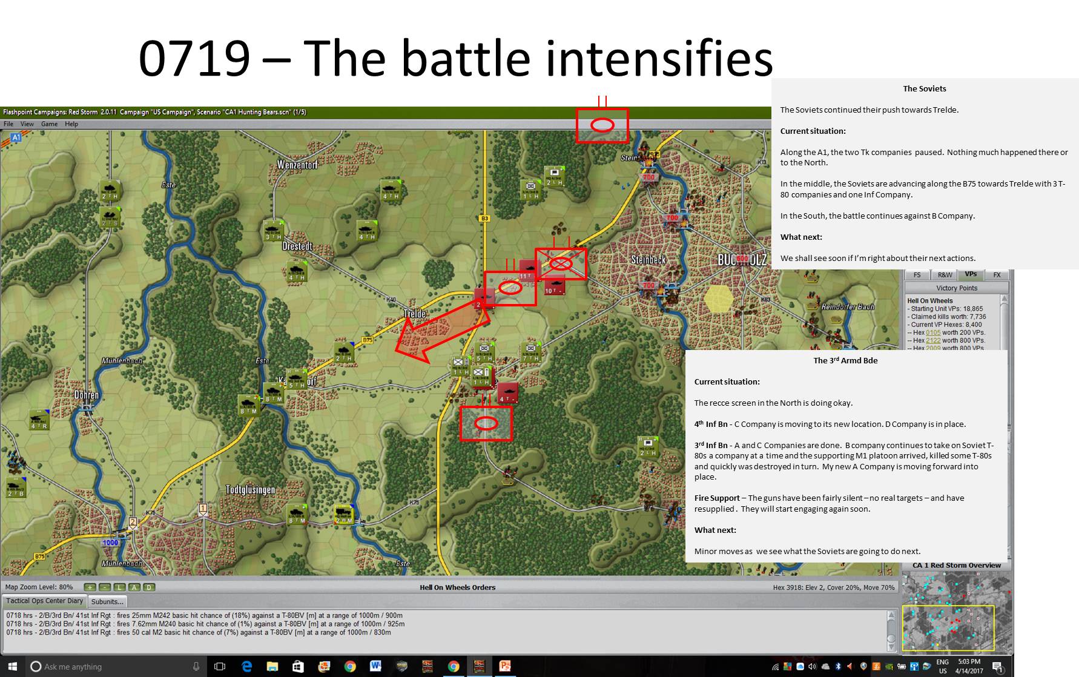1079x677 pixels.
Task: Open Word from the taskbar
Action: point(375,667)
